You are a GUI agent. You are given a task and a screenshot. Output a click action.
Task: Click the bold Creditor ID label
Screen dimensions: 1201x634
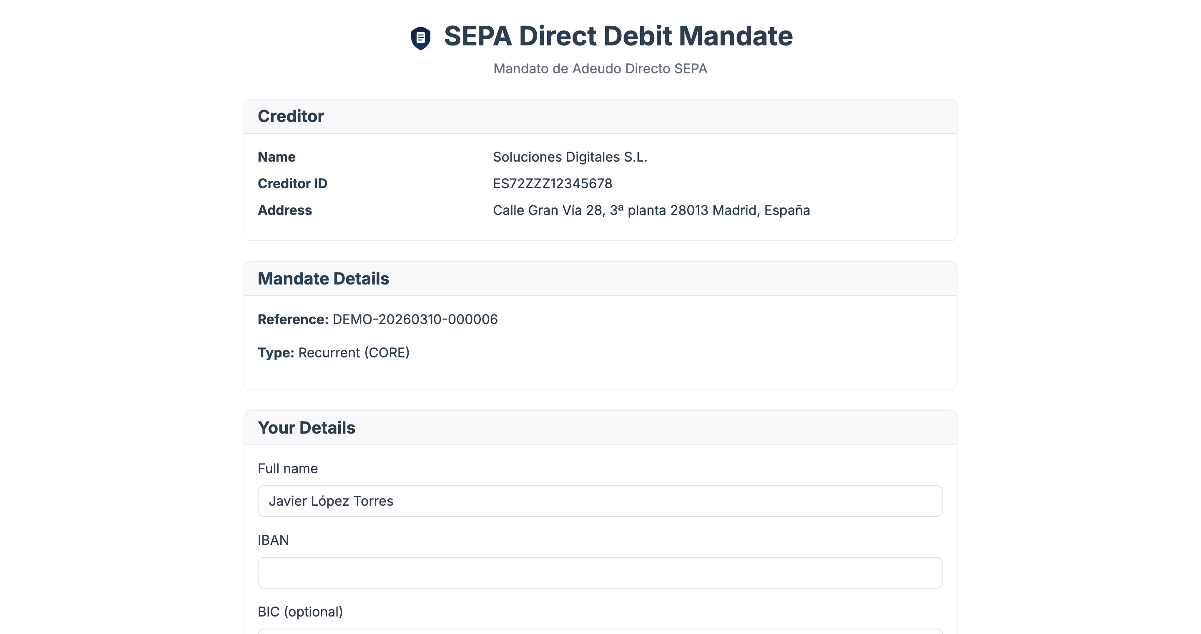[292, 184]
